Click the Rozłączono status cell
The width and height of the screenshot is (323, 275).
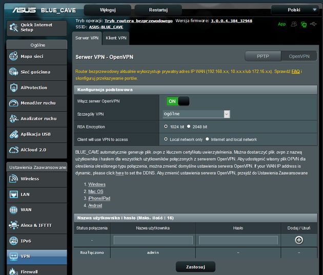pos(92,252)
